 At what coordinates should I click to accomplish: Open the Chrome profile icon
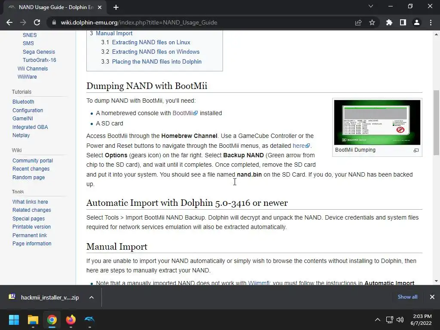pyautogui.click(x=417, y=22)
